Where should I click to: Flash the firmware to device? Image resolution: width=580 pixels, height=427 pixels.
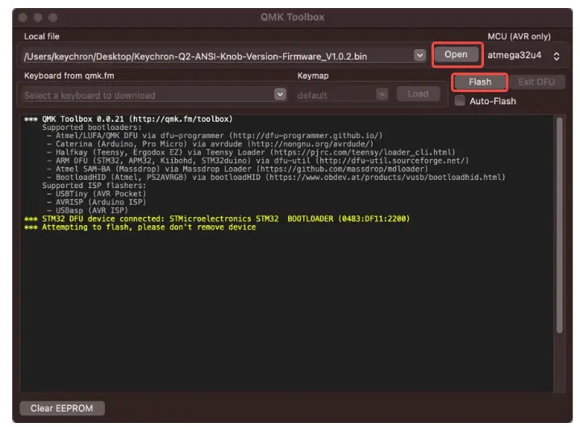click(480, 82)
